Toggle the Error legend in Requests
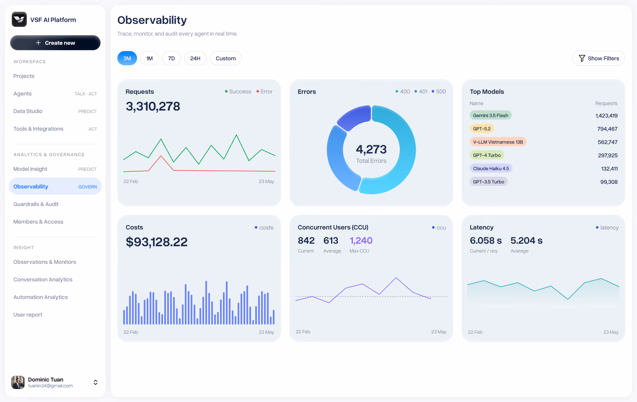The height and width of the screenshot is (402, 637). 264,91
